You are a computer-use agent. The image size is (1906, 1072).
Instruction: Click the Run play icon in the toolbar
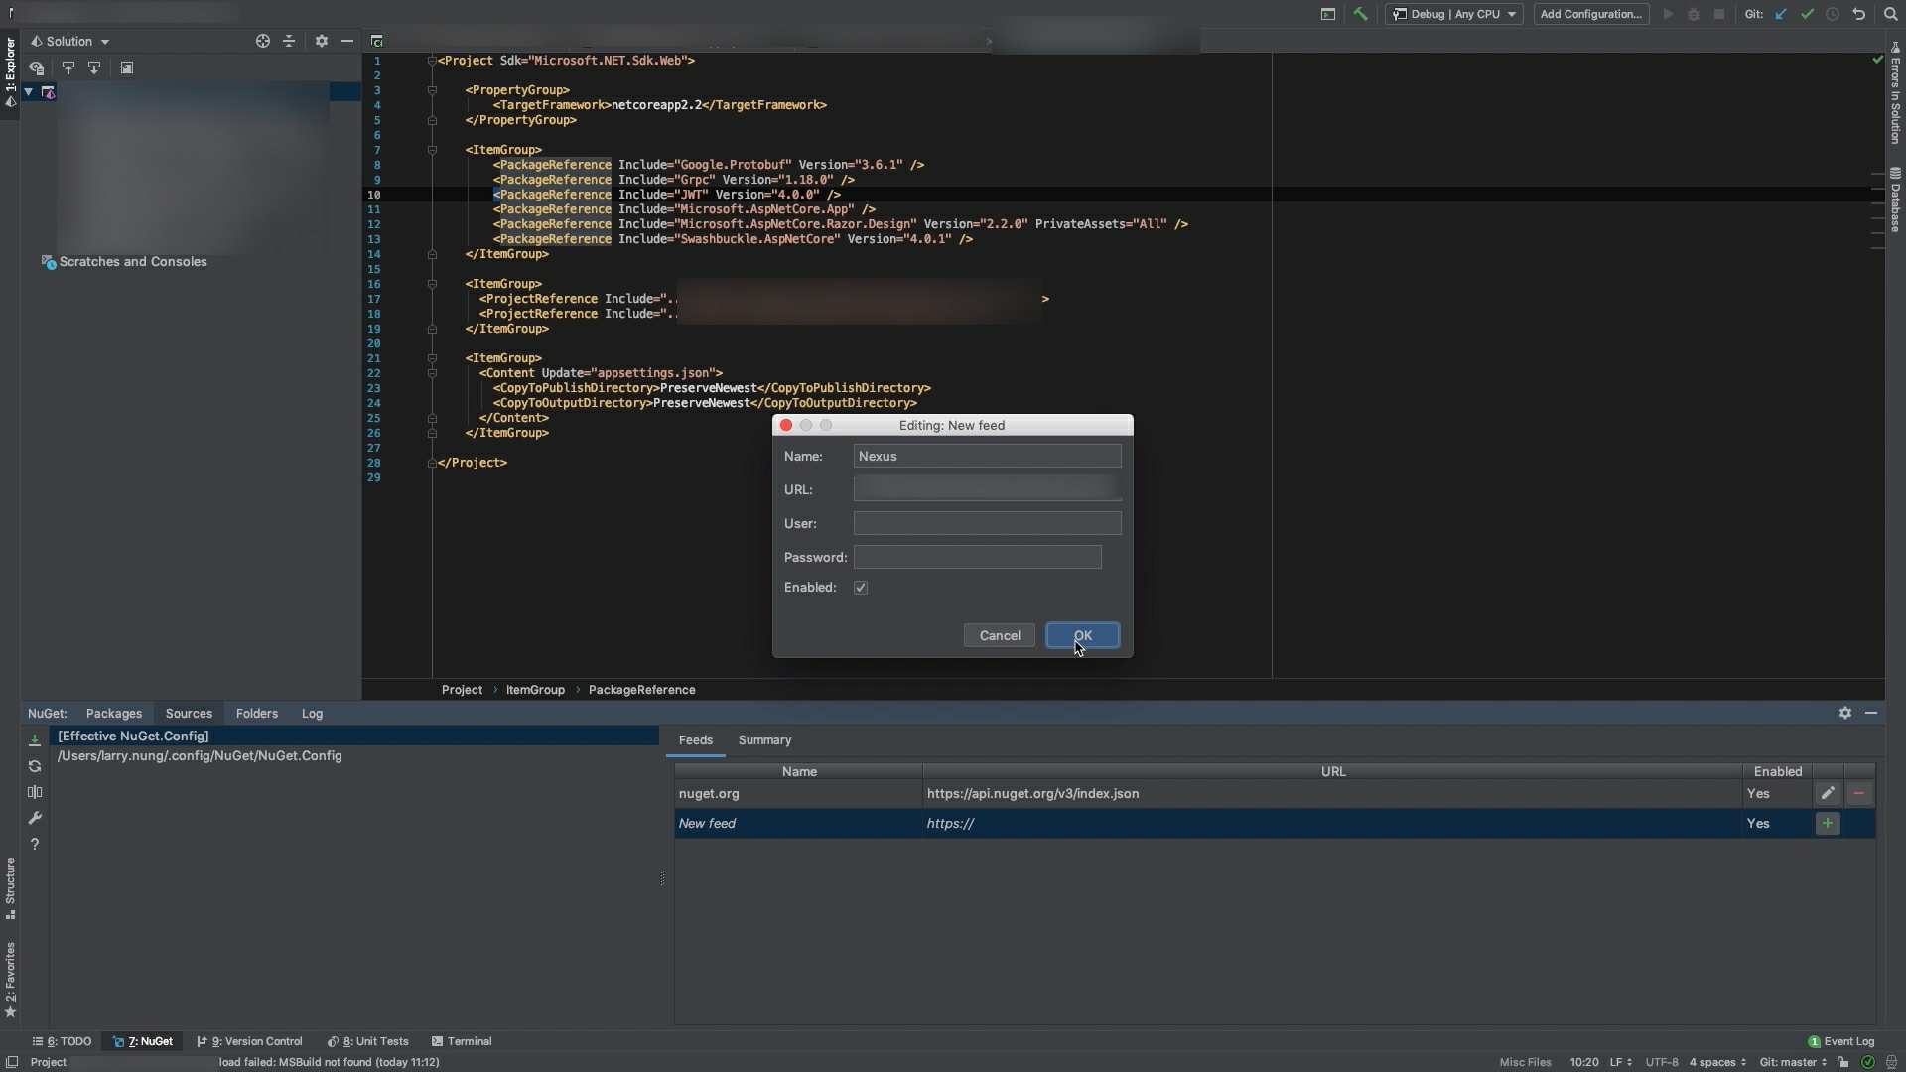coord(1668,14)
